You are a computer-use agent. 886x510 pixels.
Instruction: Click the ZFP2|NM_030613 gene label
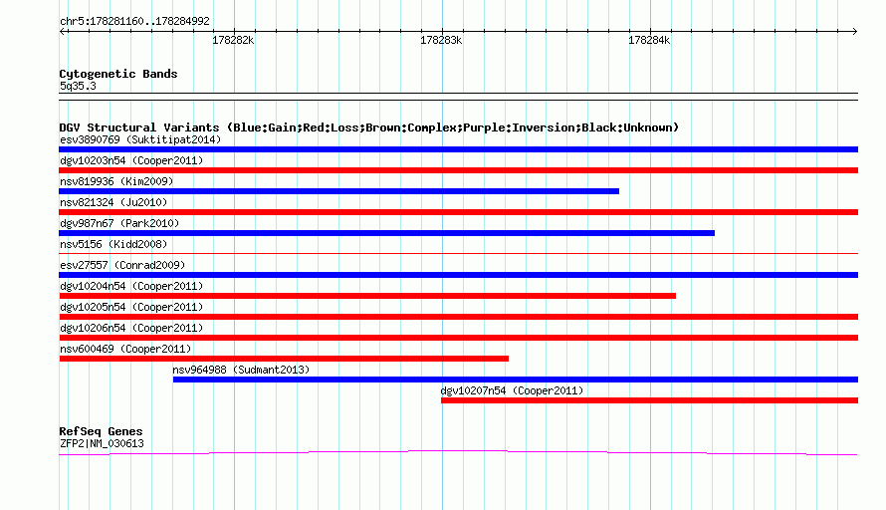pyautogui.click(x=102, y=444)
